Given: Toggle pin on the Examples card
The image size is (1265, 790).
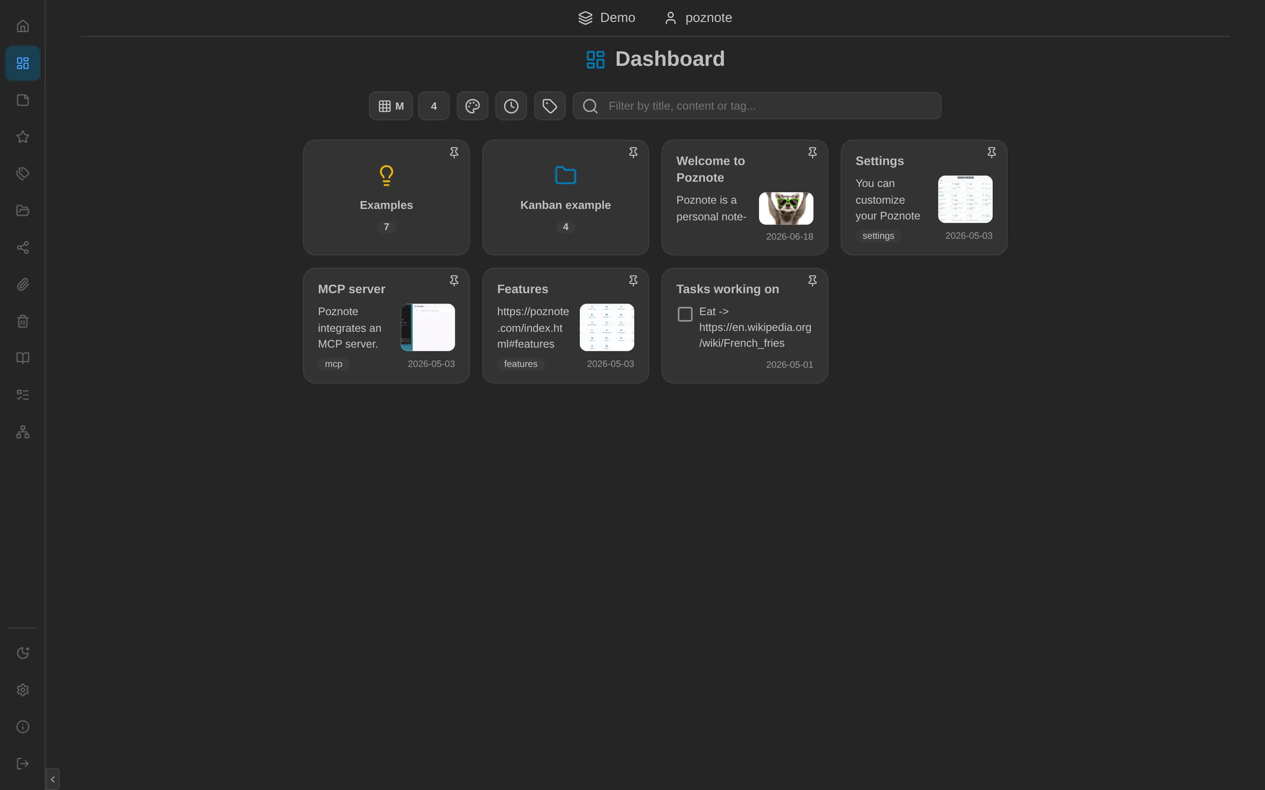Looking at the screenshot, I should [454, 153].
